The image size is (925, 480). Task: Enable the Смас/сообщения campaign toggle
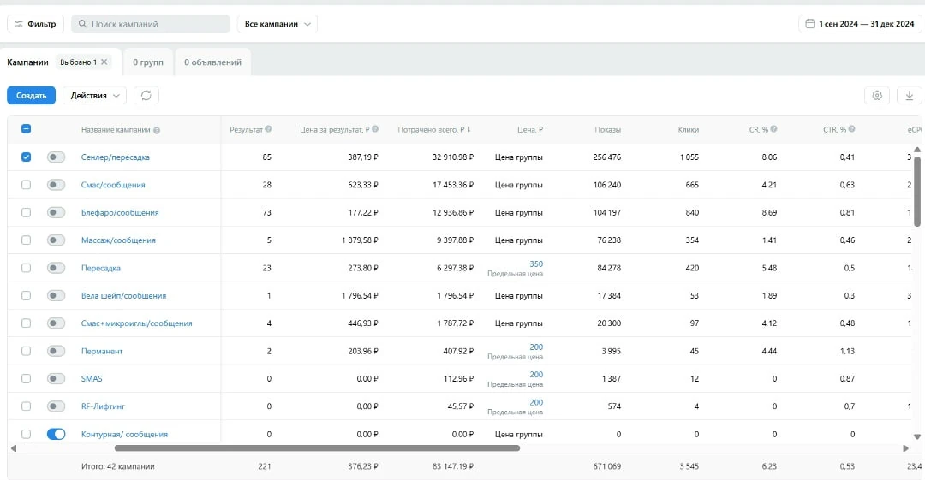click(56, 185)
